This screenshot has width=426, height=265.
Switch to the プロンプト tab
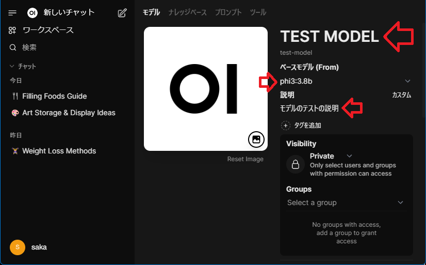coord(228,12)
